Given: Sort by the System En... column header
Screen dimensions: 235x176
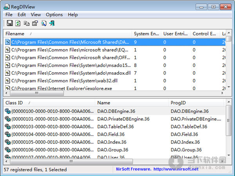Looking at the screenshot, I should 146,34.
